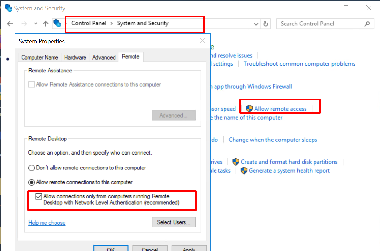Click the Forward navigation arrow
The height and width of the screenshot is (251, 380).
24,24
